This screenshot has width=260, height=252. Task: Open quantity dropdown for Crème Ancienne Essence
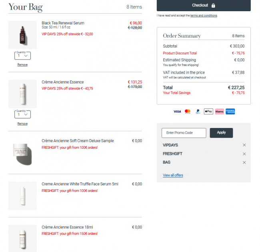(22, 115)
